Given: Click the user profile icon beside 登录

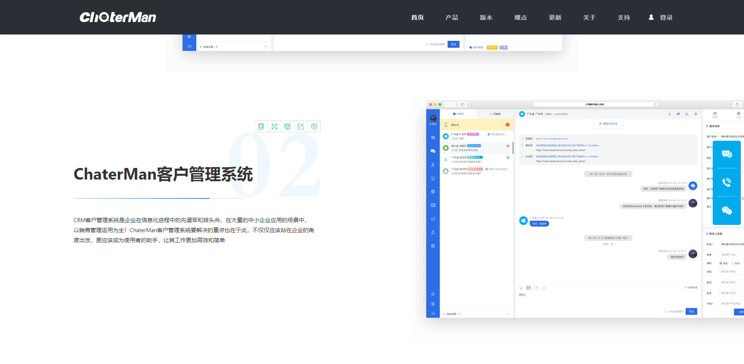Looking at the screenshot, I should (651, 17).
